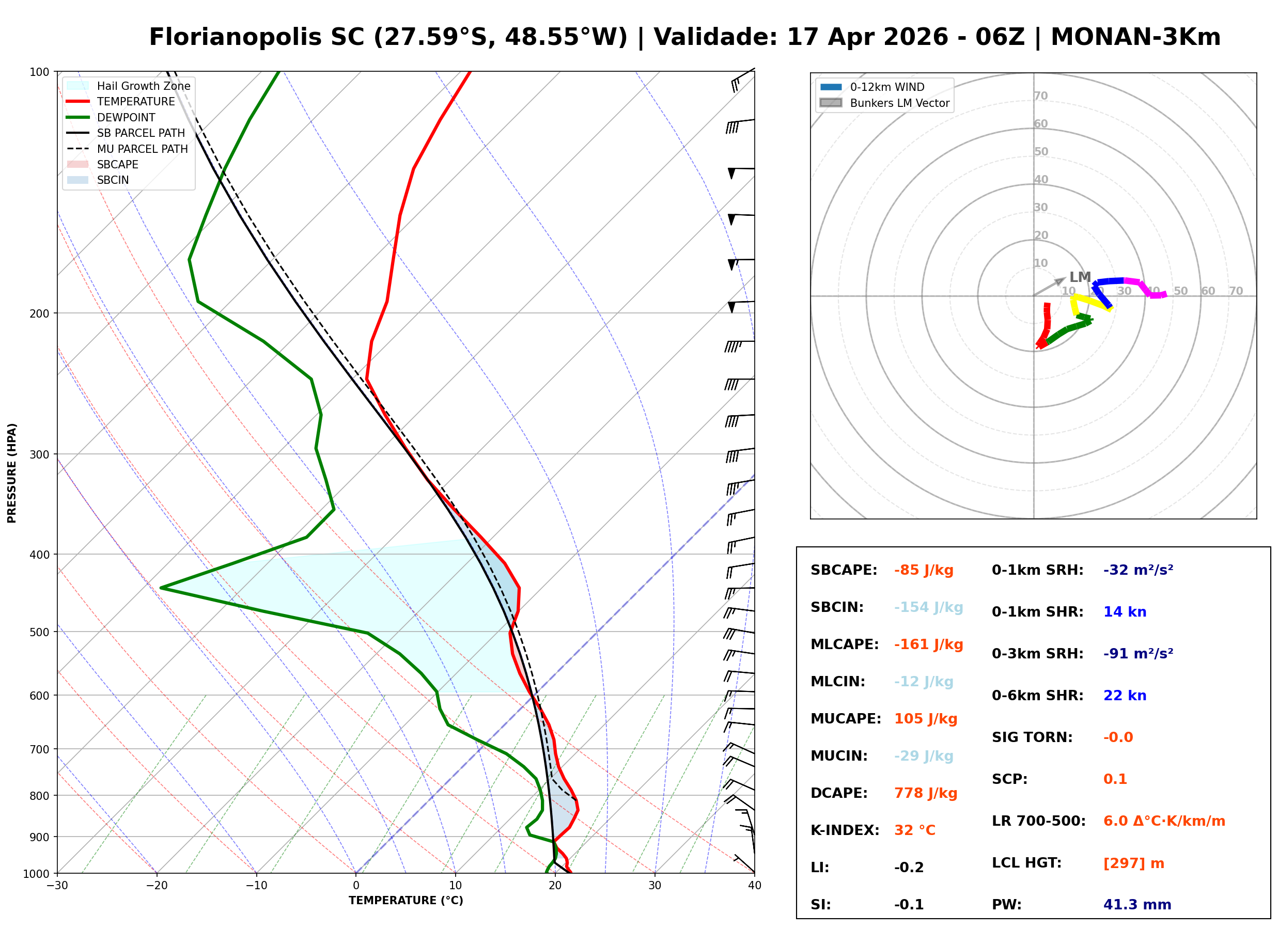
Task: Click the PW value 41.3 mm
Action: [1137, 905]
